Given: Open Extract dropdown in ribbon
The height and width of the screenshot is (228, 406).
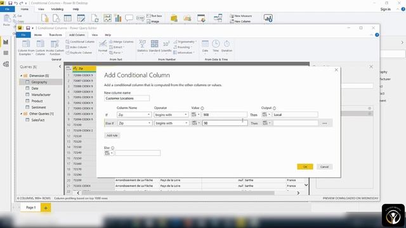Looking at the screenshot, I should (117, 47).
